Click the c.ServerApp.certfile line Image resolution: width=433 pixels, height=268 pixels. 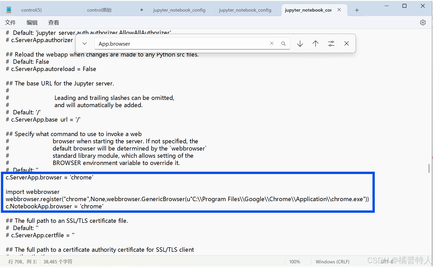click(x=40, y=235)
